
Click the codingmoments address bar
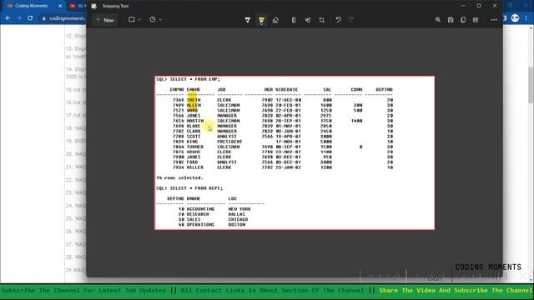pyautogui.click(x=63, y=18)
